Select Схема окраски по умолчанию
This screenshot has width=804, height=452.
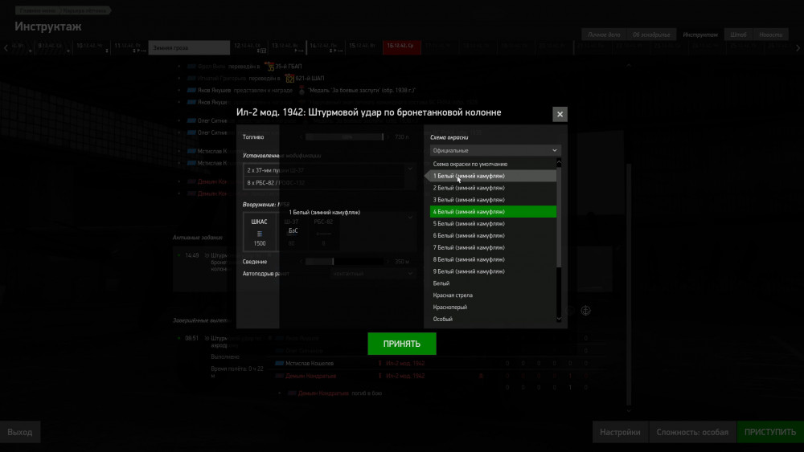pos(493,164)
